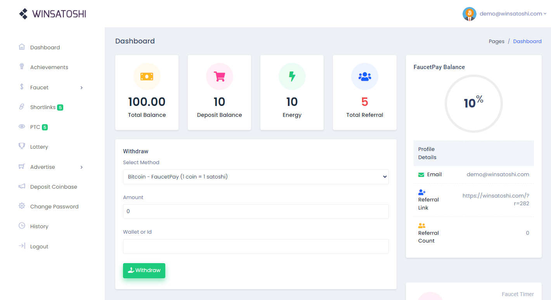Focus the Amount input field
Viewport: 551px width, 300px height.
256,212
